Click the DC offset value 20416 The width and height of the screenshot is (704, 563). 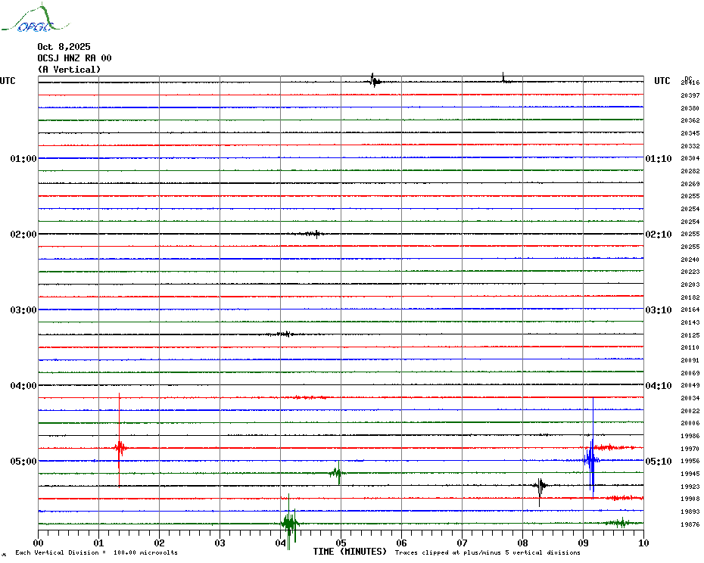click(690, 82)
